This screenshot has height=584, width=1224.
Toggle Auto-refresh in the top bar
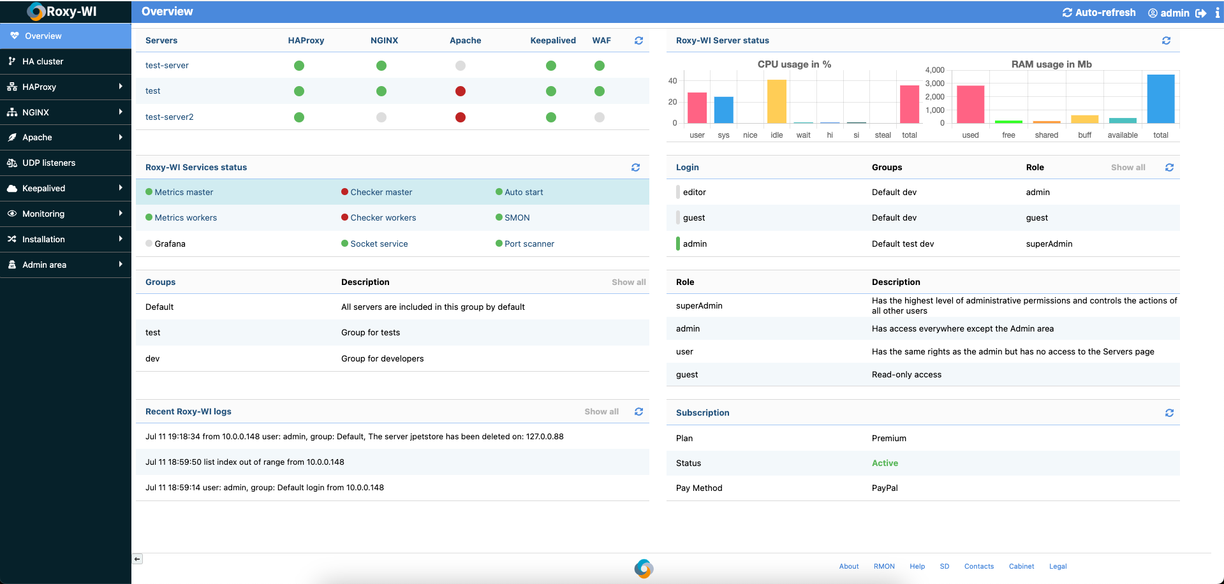pyautogui.click(x=1099, y=12)
